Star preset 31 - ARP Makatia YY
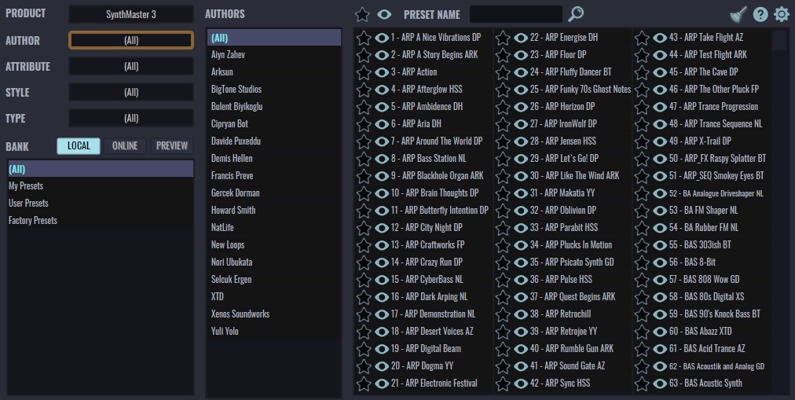Screen dimensions: 795x400 [503, 193]
